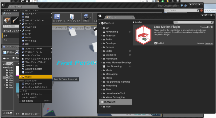Click the source control sync icon near TestLeapmotion
Screen dimensions: 216x118
click(185, 6)
